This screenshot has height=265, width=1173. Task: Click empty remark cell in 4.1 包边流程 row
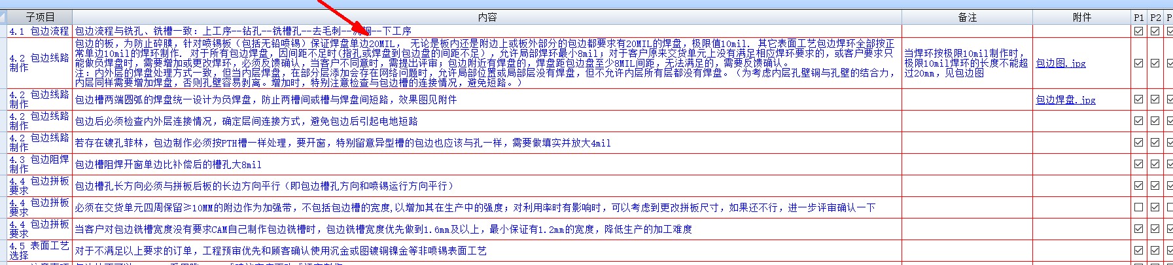pyautogui.click(x=967, y=31)
